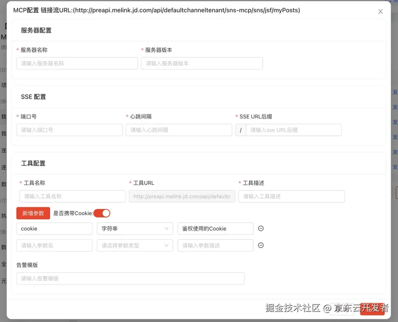The width and height of the screenshot is (398, 322).
Task: Click the MCP配置 链接流URL title text
Action: tap(157, 11)
